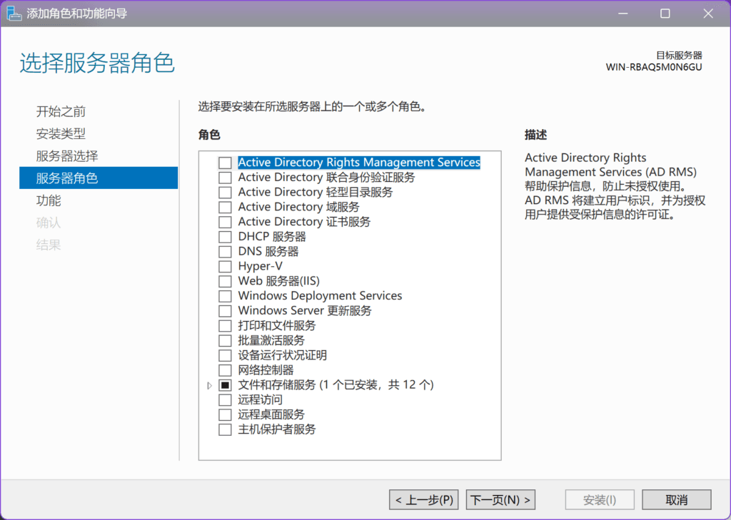Click the 下一页(N) button
Screen dimensions: 731x520
click(x=500, y=500)
